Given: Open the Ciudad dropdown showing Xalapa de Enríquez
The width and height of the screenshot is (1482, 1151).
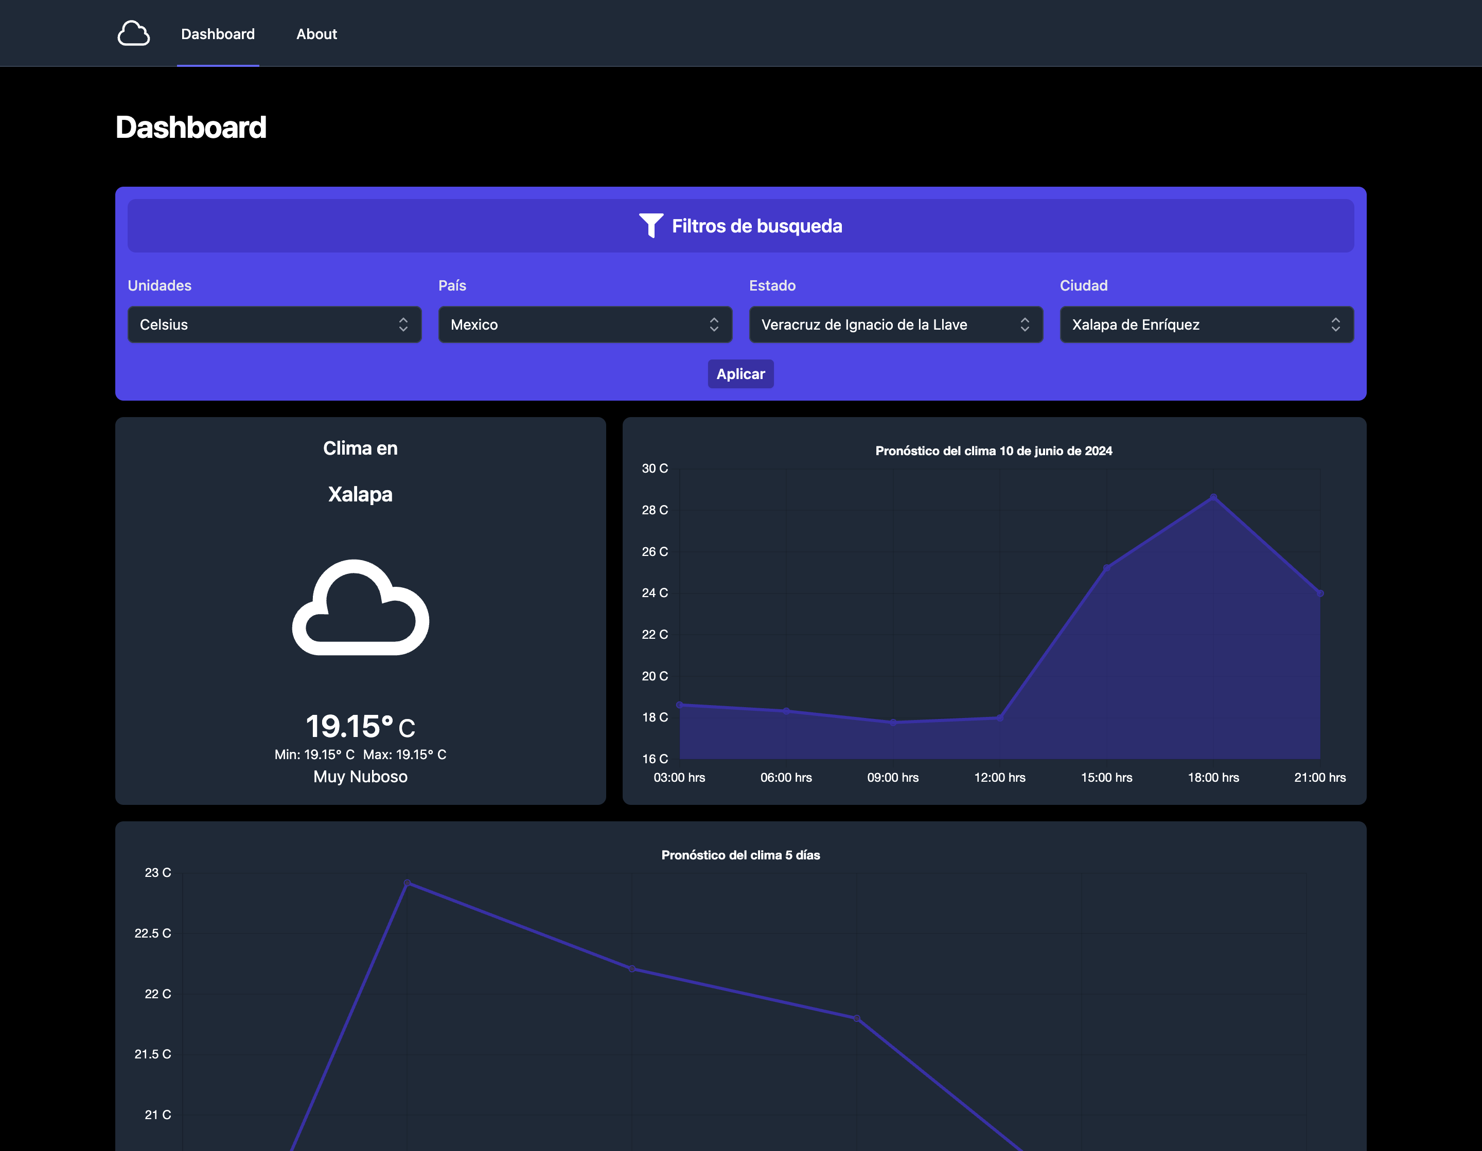Looking at the screenshot, I should tap(1207, 324).
